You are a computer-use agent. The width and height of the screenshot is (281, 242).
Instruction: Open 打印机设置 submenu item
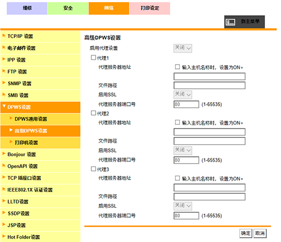click(x=40, y=143)
